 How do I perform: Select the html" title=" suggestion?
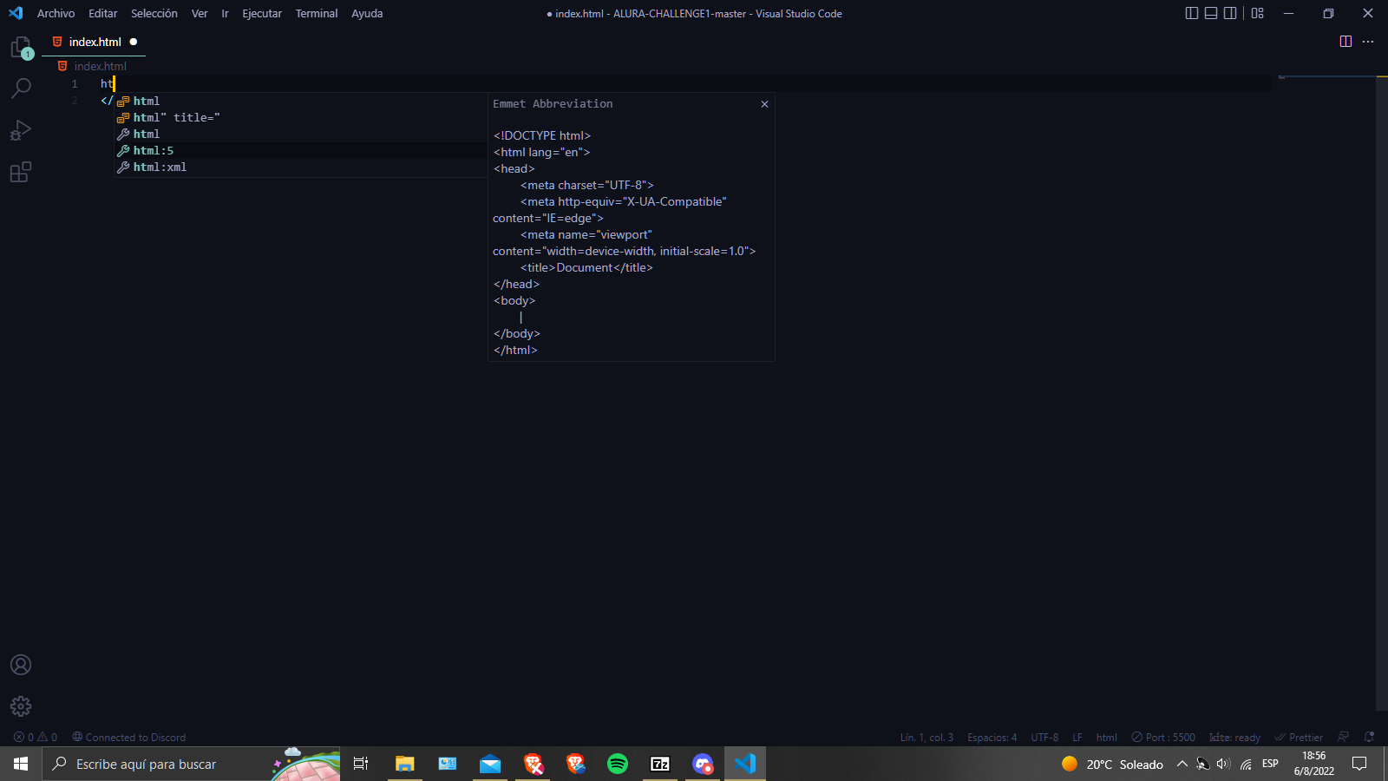301,118
